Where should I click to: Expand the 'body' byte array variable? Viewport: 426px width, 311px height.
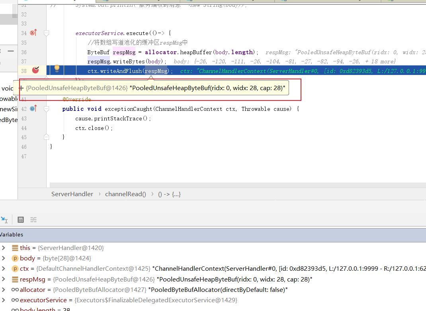4,258
